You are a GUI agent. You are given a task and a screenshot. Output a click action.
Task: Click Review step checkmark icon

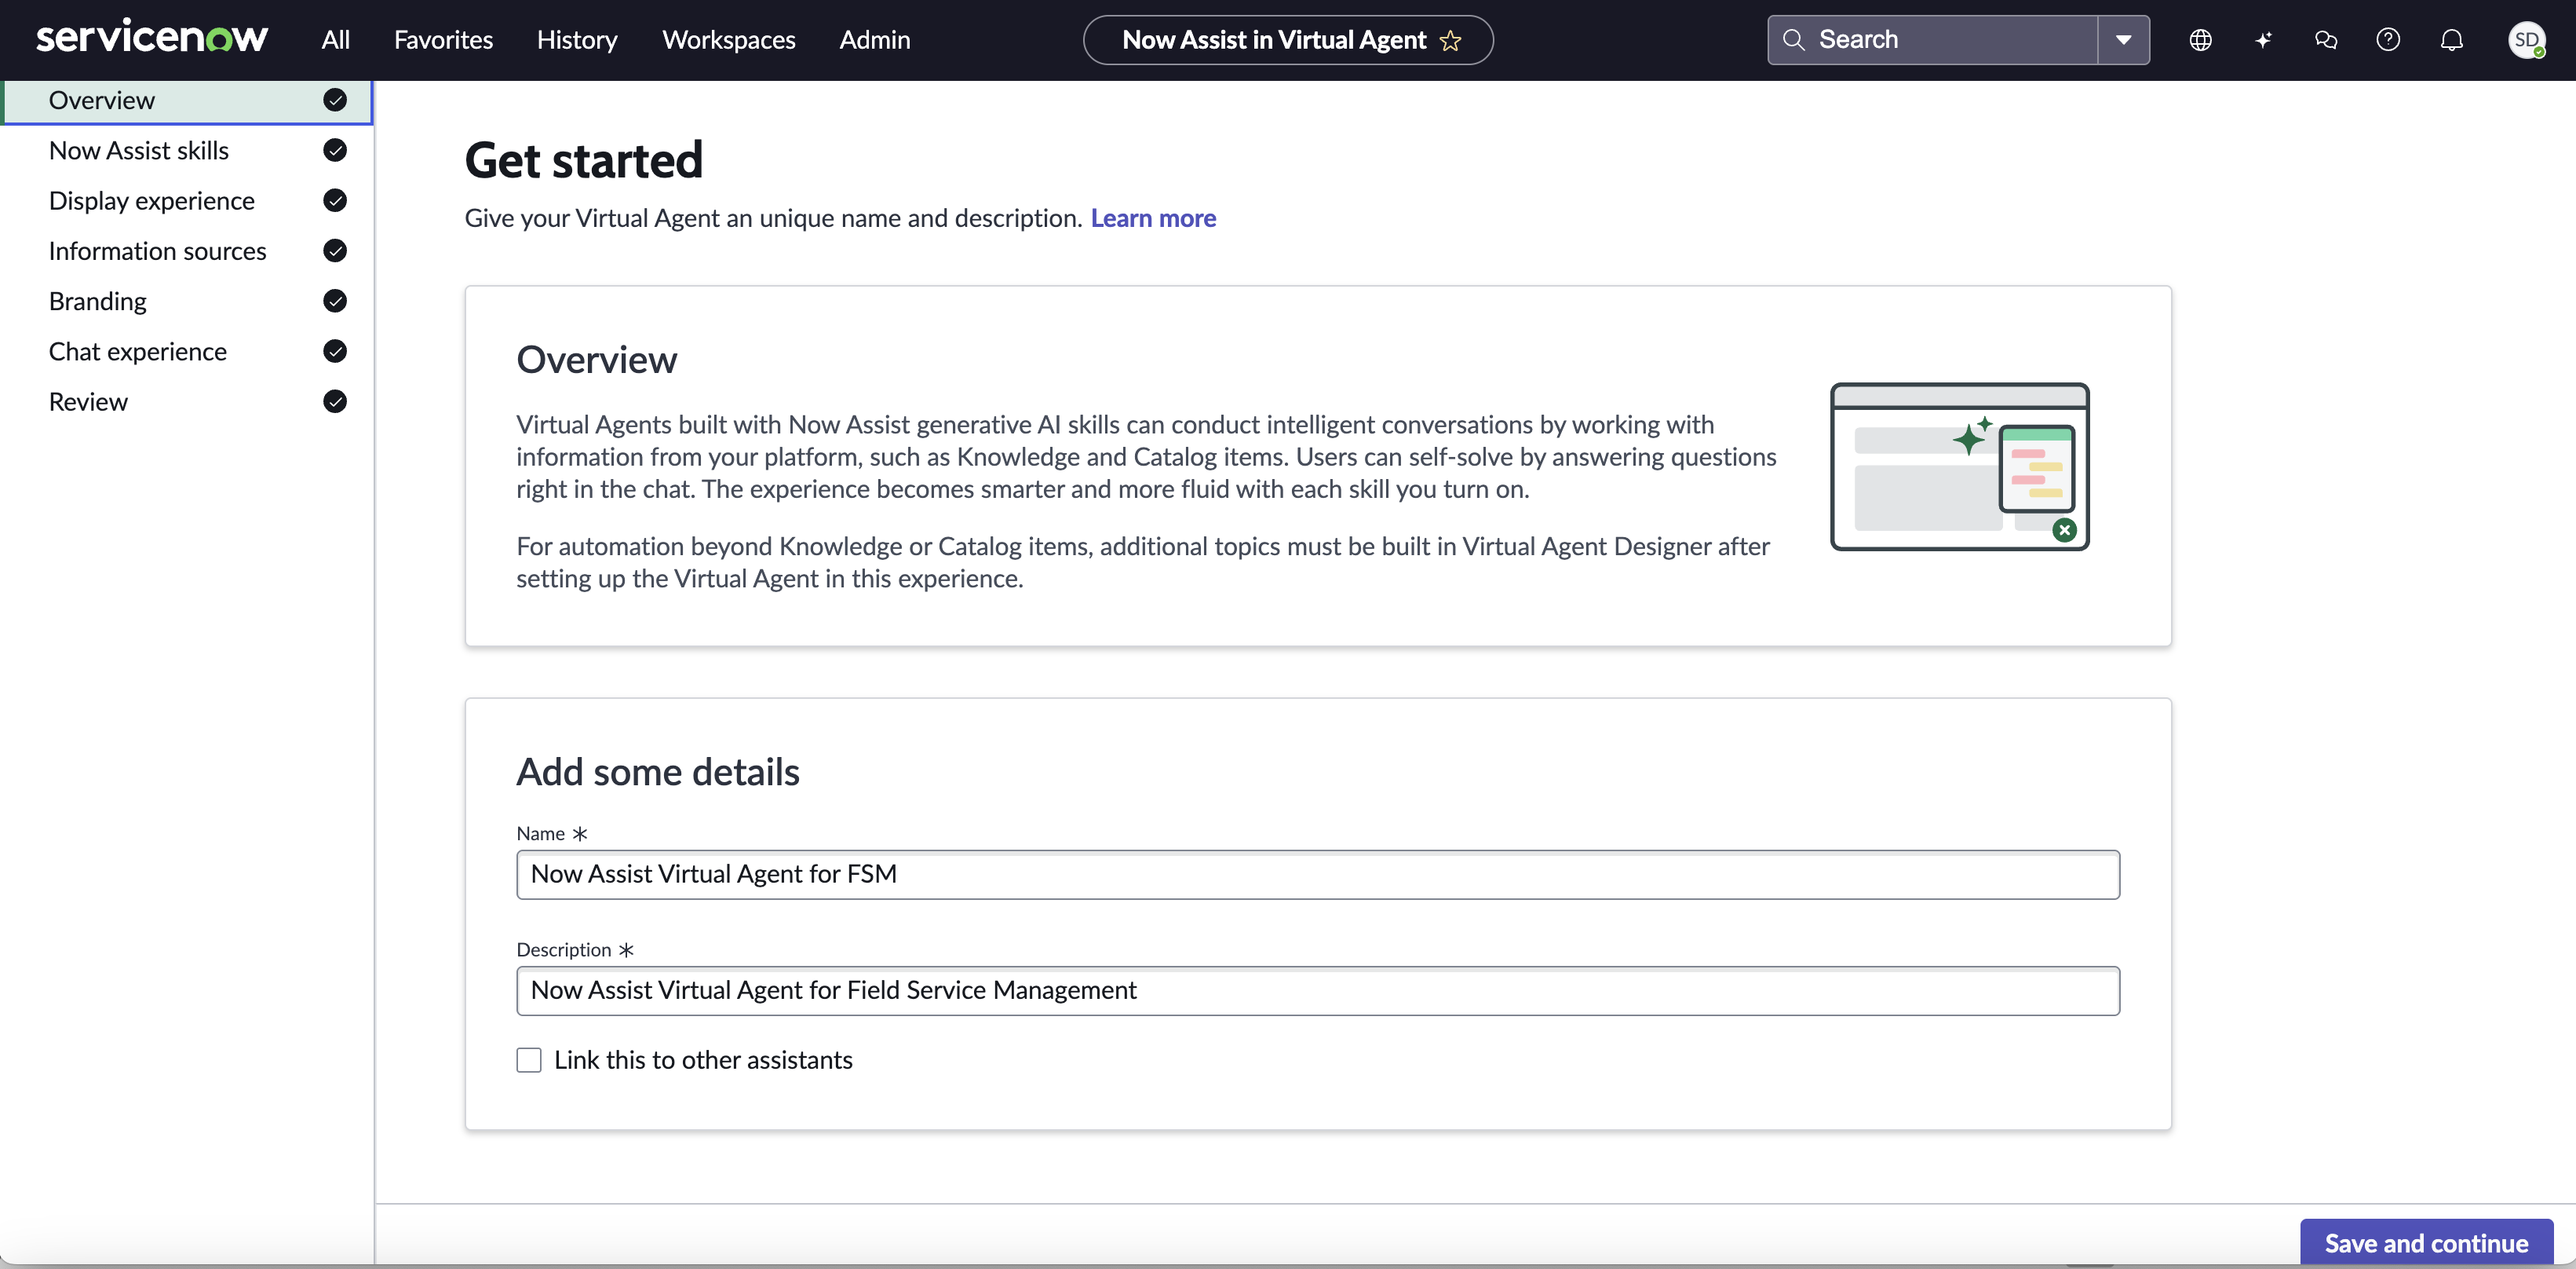click(x=335, y=401)
